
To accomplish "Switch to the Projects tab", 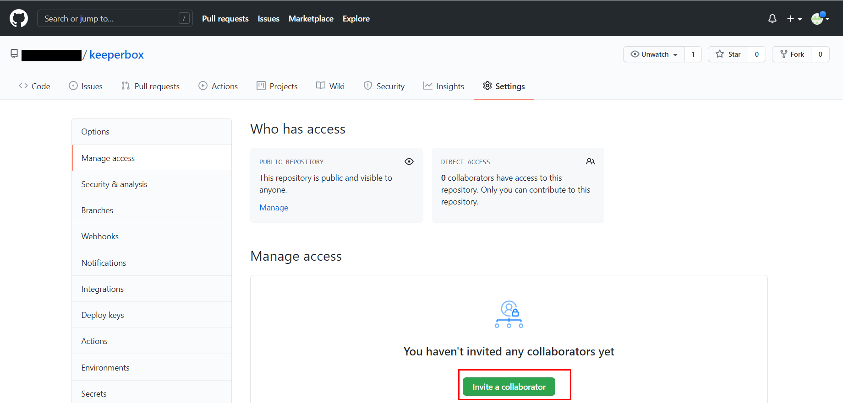I will (x=277, y=86).
